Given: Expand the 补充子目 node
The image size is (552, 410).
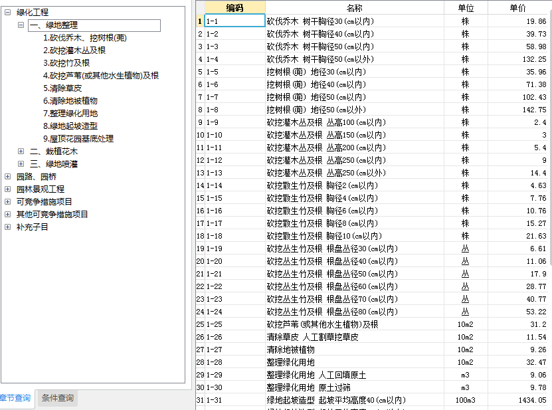Looking at the screenshot, I should (x=8, y=227).
